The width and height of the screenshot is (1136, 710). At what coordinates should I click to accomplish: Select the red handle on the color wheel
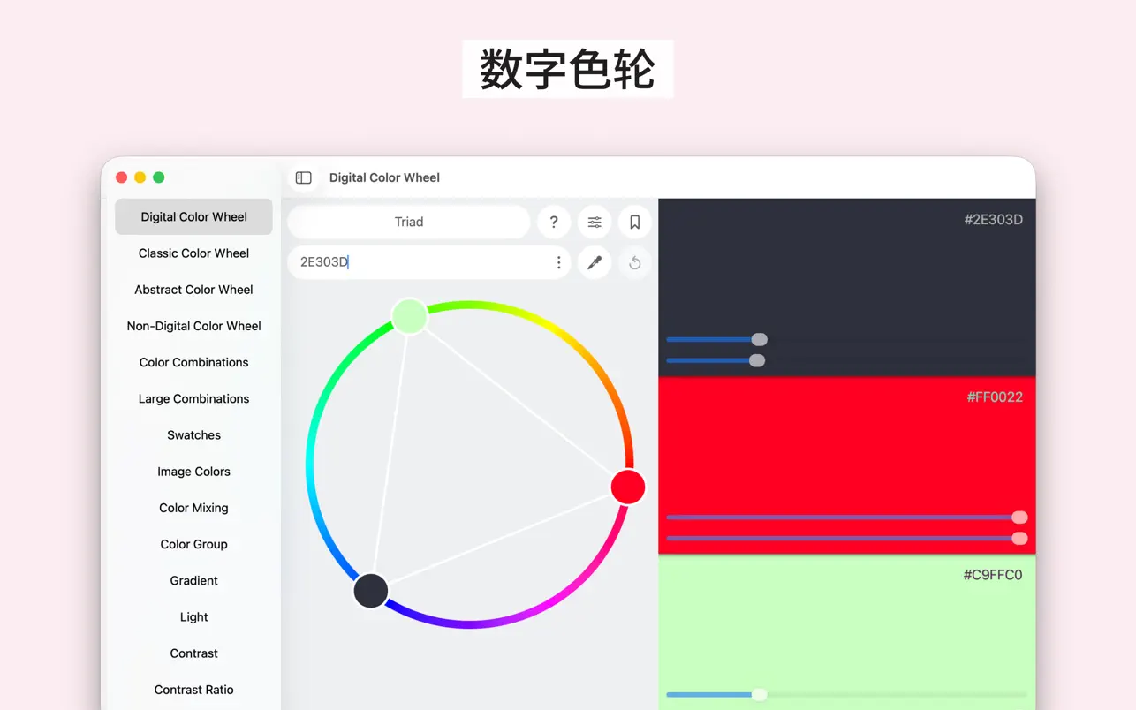tap(628, 487)
